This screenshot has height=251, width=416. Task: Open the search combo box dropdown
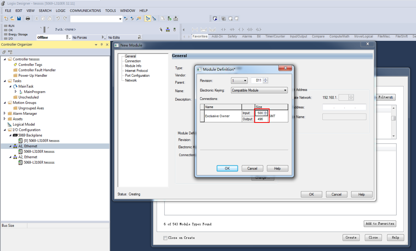coord(120,19)
